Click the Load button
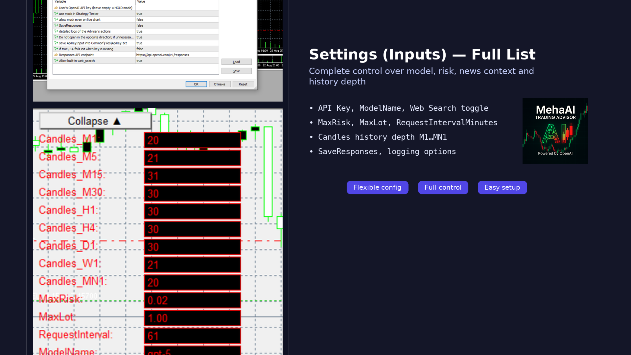Viewport: 631px width, 355px height. click(237, 62)
